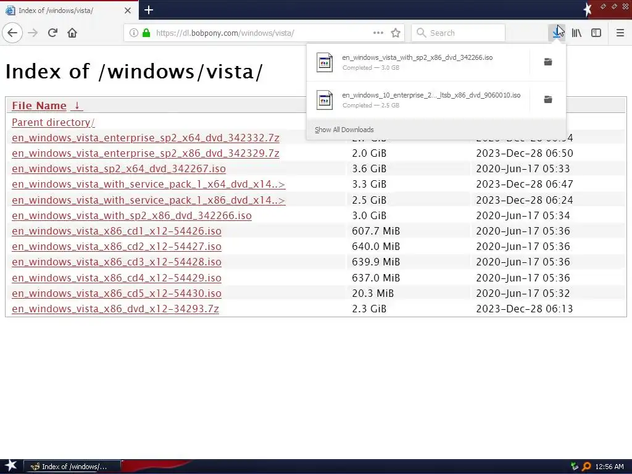
Task: Show sidebars button in toolbar
Action: [596, 33]
